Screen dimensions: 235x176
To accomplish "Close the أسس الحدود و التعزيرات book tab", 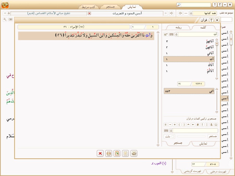I will point(89,13).
